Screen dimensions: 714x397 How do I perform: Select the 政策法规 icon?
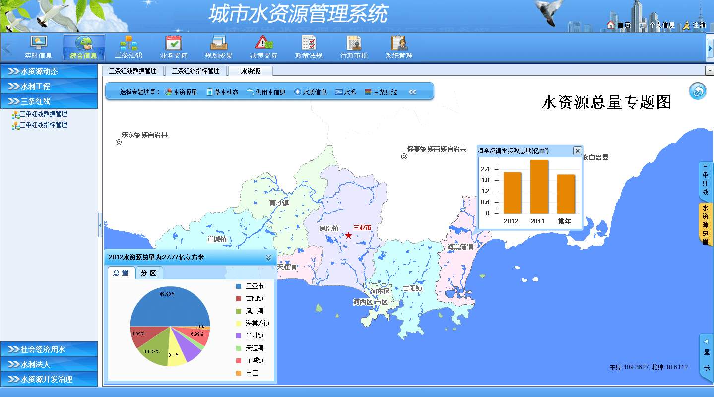tap(308, 46)
